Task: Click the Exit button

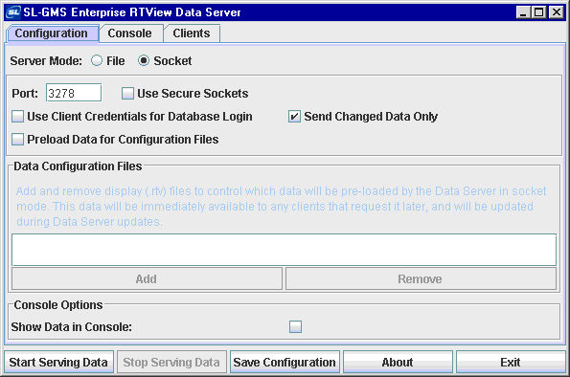Action: pyautogui.click(x=511, y=362)
